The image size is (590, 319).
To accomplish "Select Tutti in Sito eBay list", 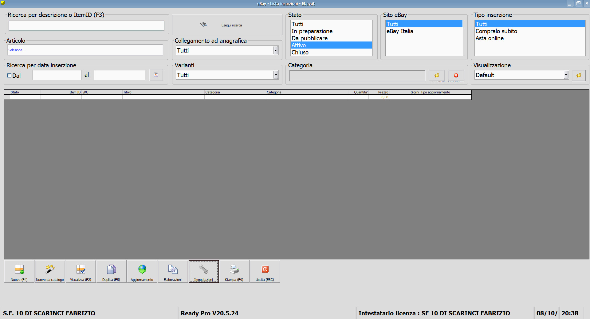I will tap(424, 24).
